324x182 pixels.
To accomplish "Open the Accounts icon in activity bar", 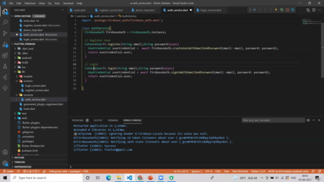I will [5, 152].
